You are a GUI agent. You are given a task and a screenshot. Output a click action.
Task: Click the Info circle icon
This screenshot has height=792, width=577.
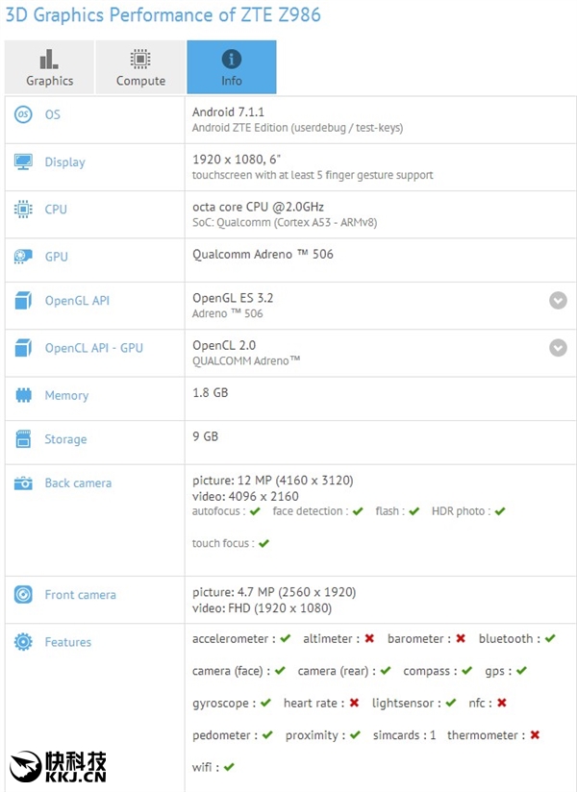pyautogui.click(x=232, y=59)
